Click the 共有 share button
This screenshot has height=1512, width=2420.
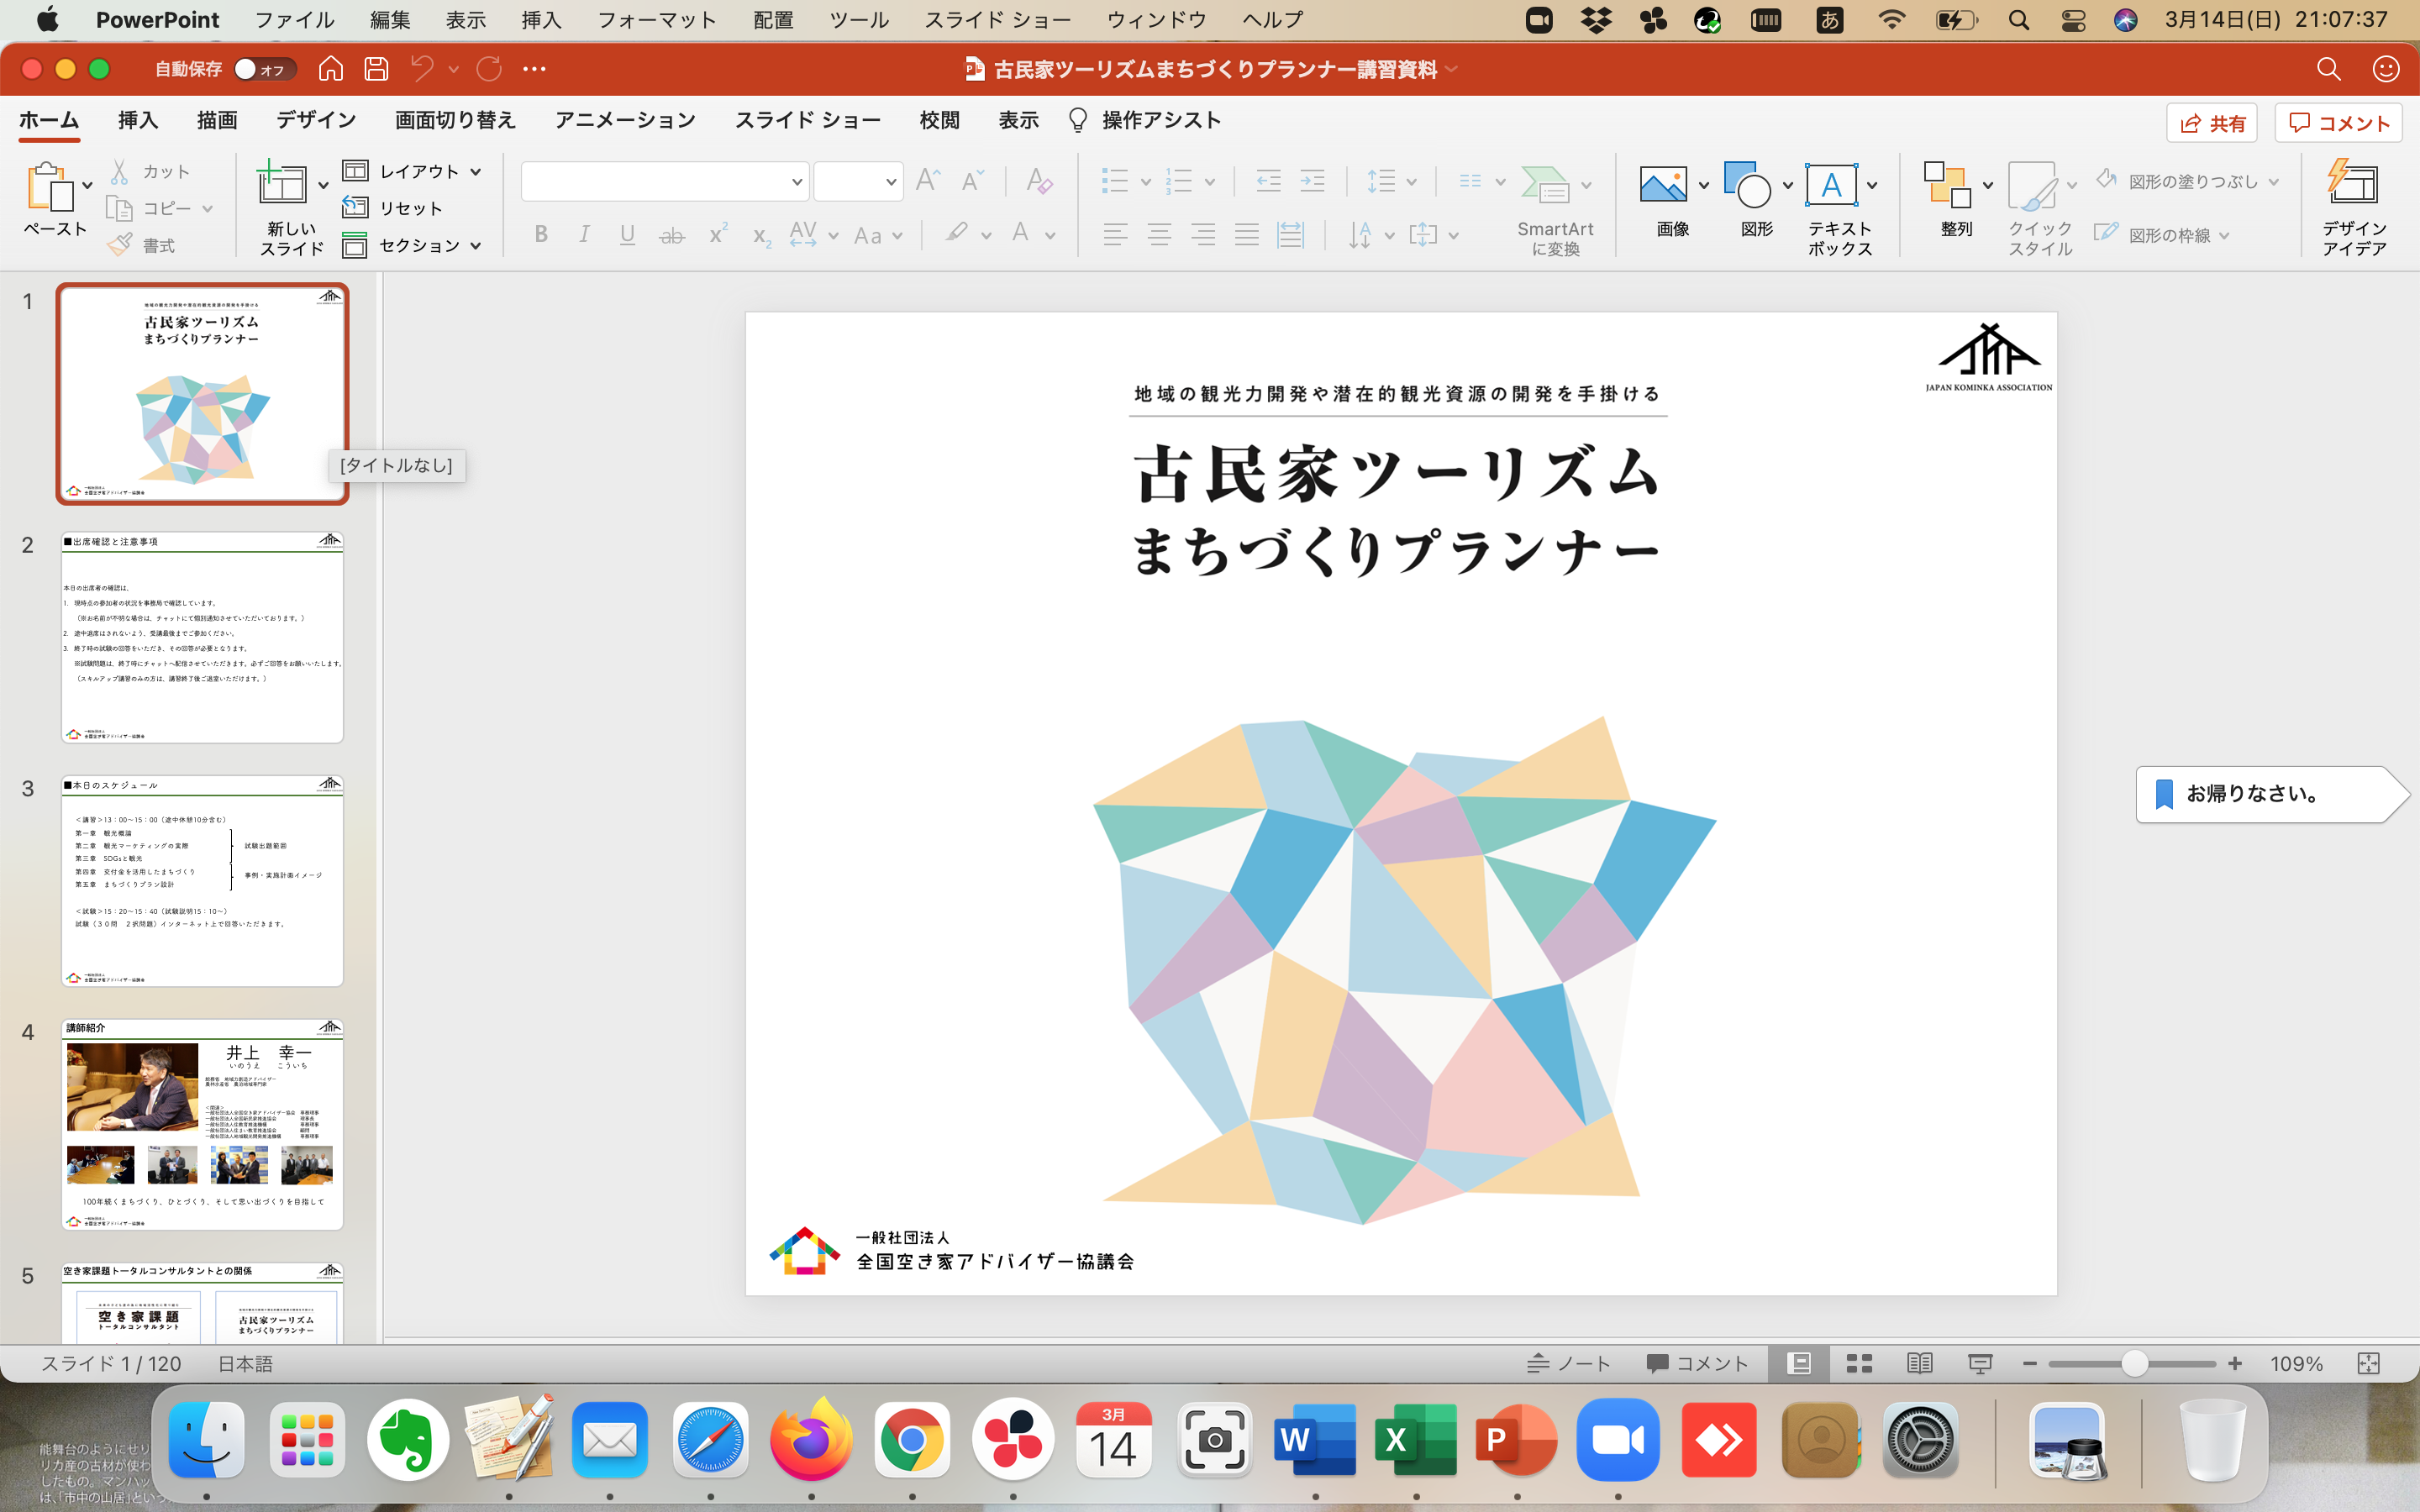[x=2212, y=123]
